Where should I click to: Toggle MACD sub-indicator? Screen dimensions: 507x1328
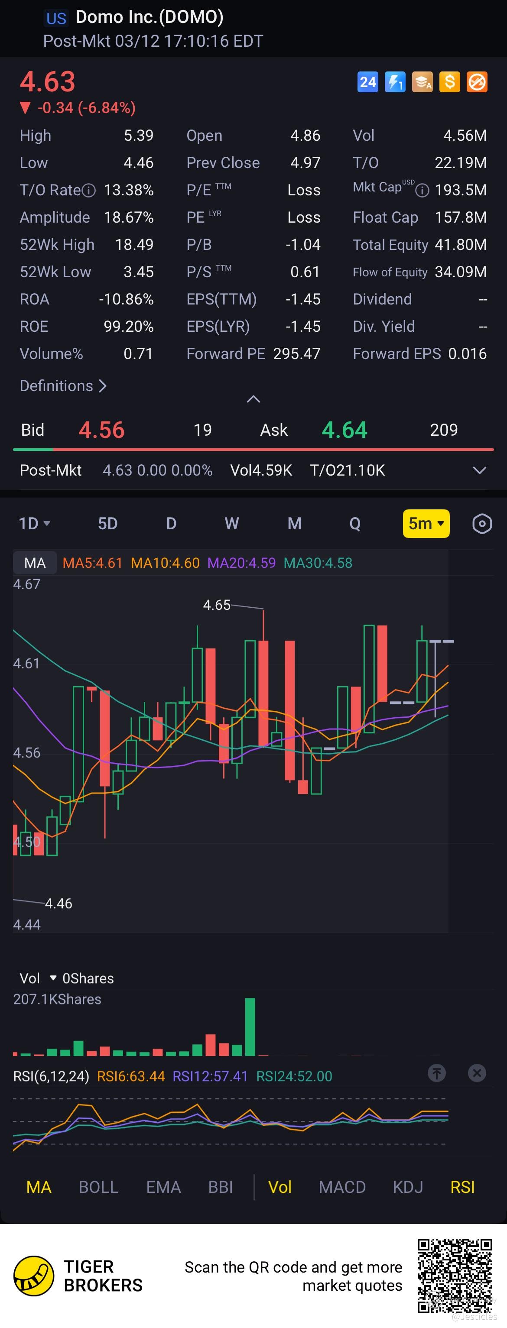pyautogui.click(x=342, y=1187)
